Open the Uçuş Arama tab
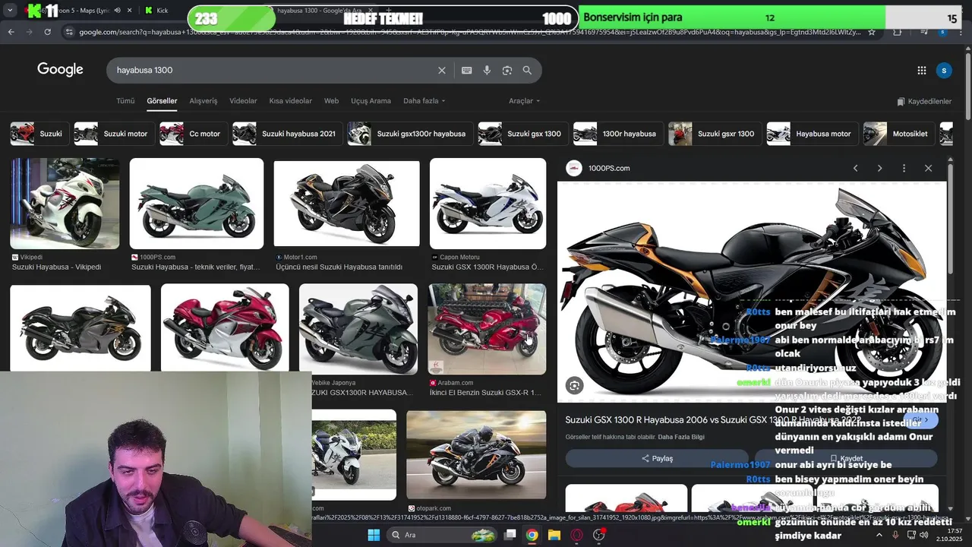Screen dimensions: 972x547 point(371,101)
